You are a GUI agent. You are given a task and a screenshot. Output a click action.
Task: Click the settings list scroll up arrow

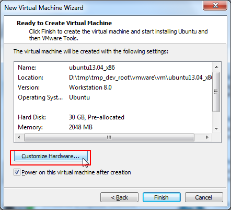coord(216,67)
